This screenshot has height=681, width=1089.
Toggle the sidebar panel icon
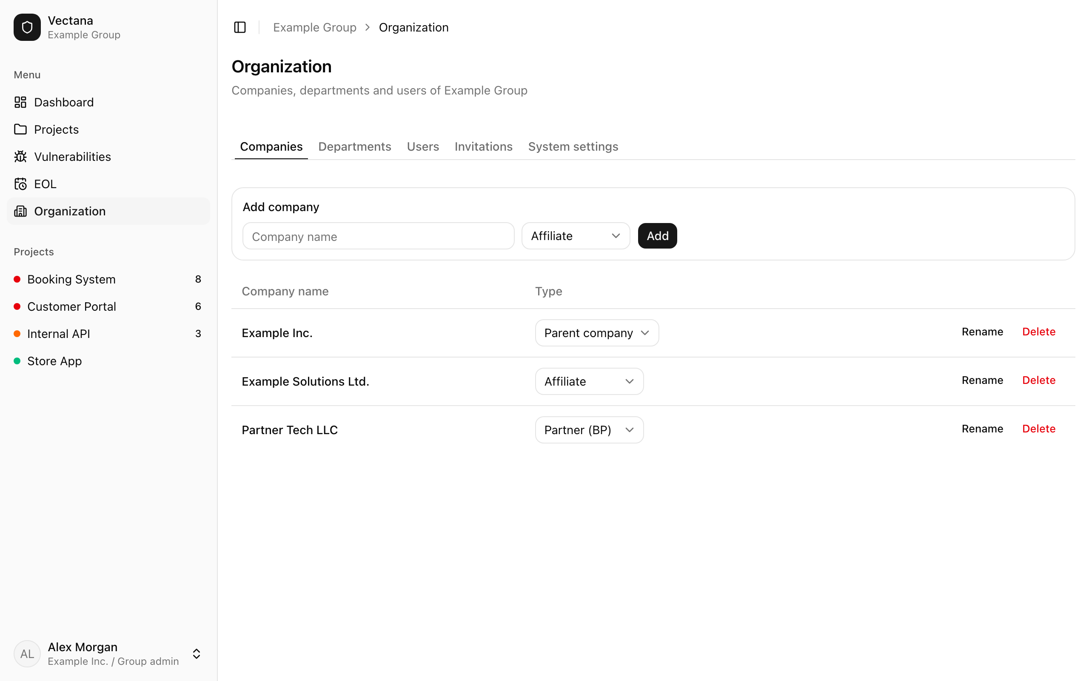(x=240, y=28)
